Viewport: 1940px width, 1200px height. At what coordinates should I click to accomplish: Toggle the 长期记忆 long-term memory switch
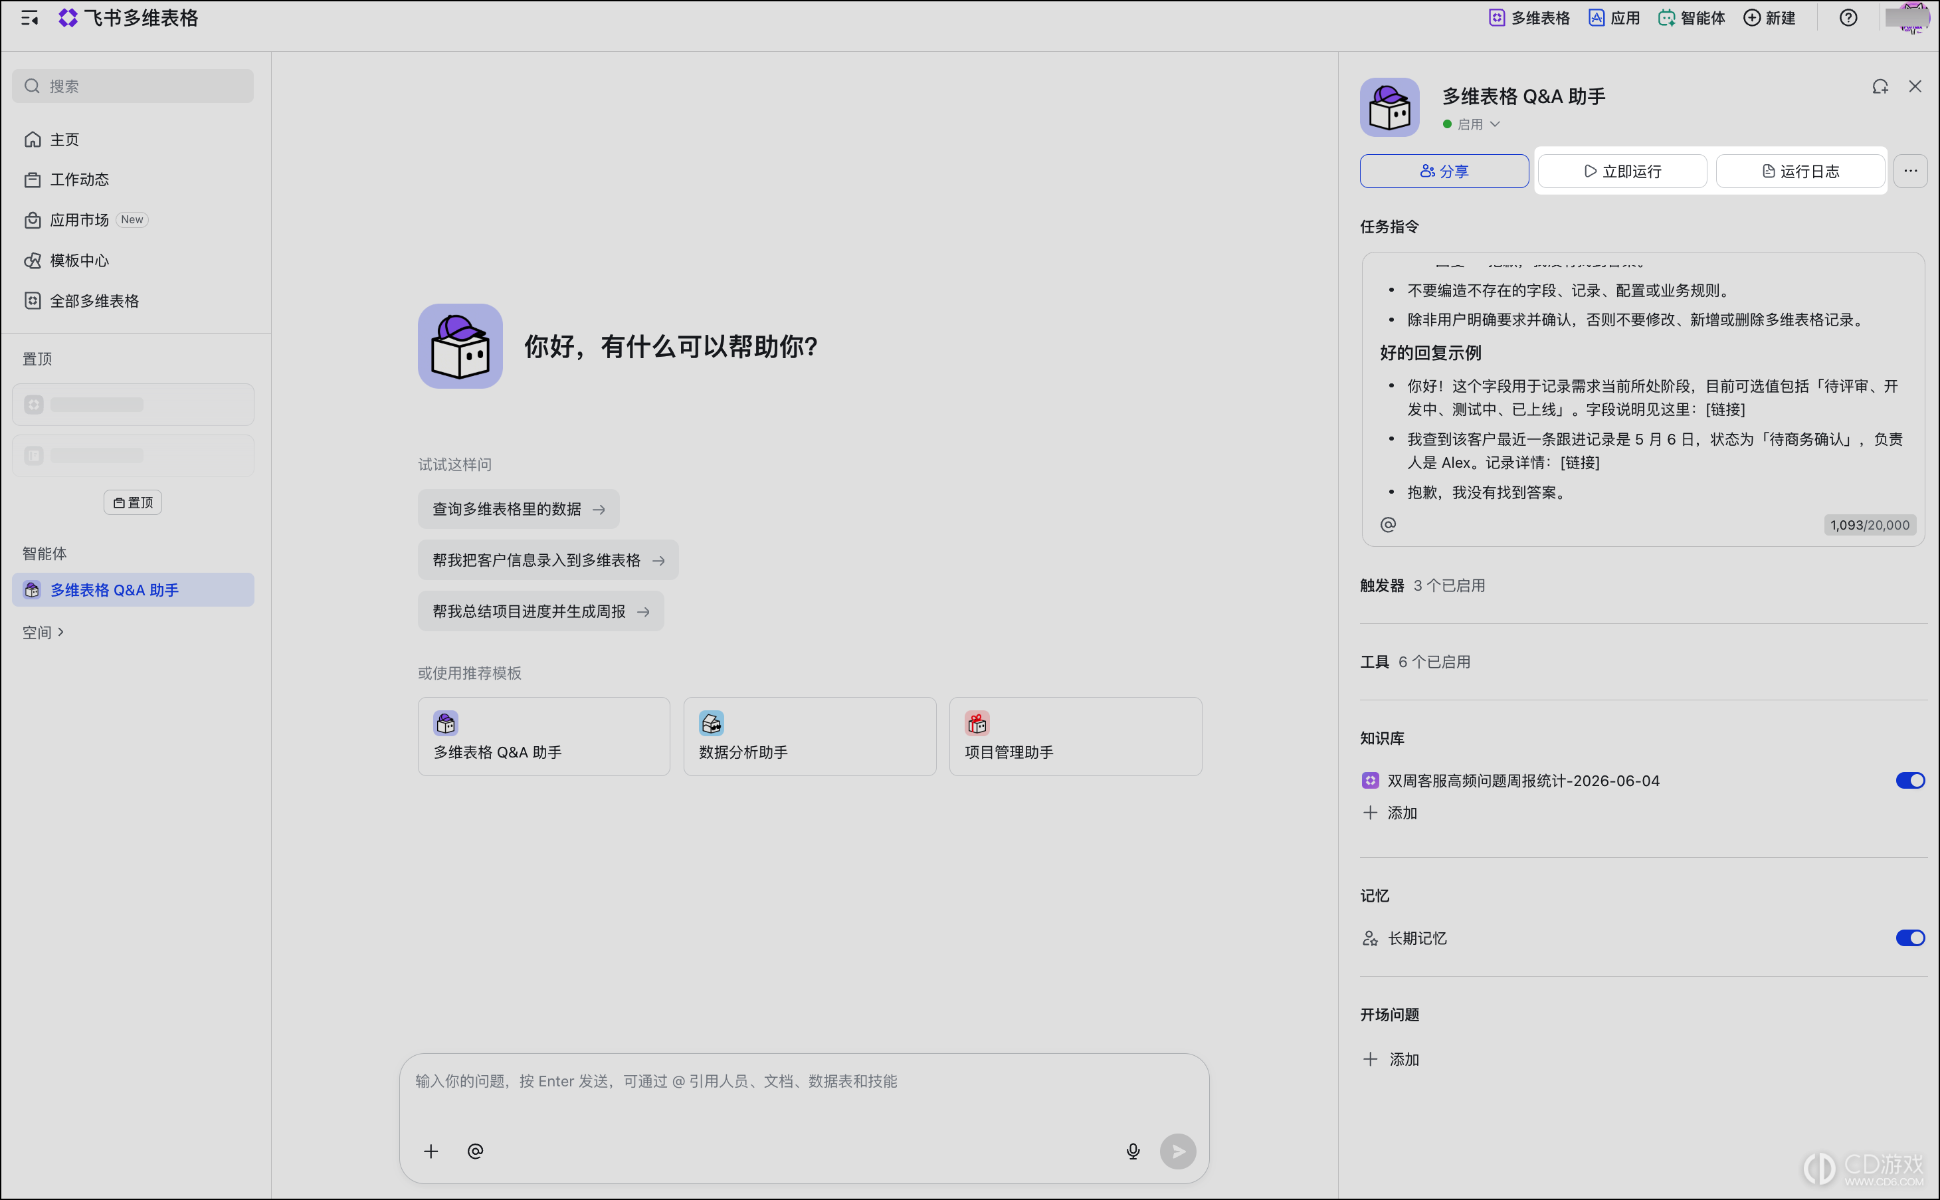point(1910,938)
